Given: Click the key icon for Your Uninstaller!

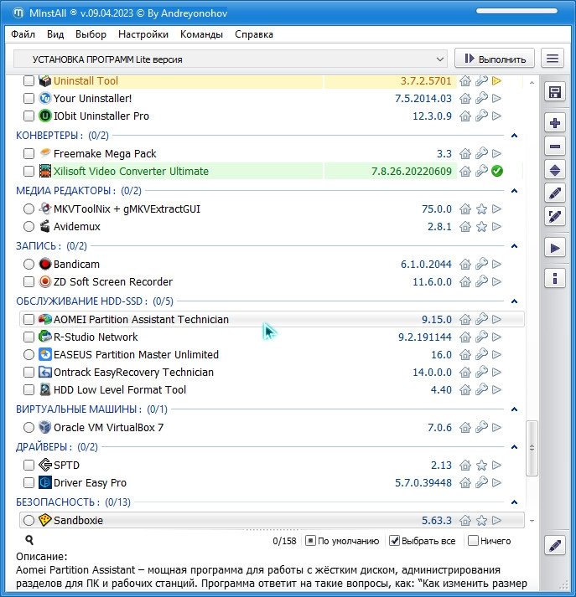Looking at the screenshot, I should click(481, 98).
